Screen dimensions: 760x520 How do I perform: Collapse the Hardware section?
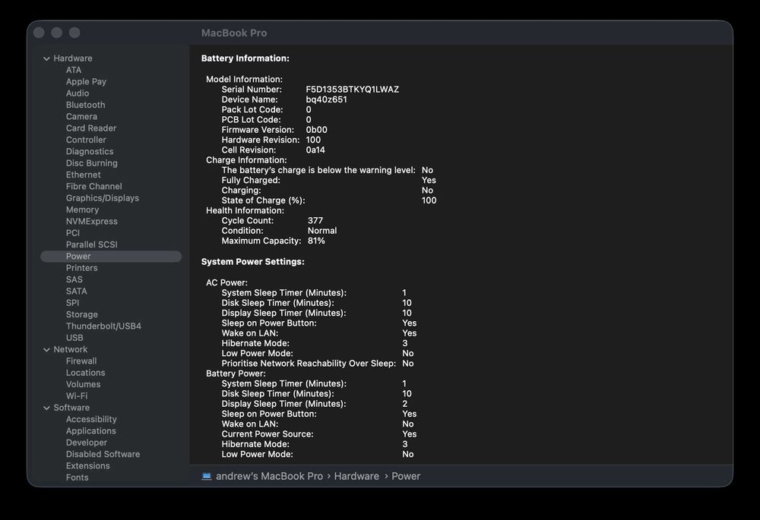[x=46, y=58]
